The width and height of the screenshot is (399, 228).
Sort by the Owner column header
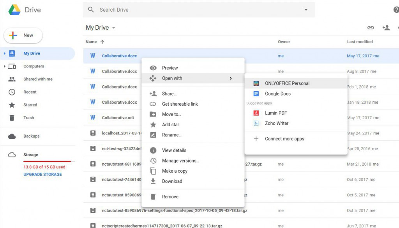(x=284, y=42)
